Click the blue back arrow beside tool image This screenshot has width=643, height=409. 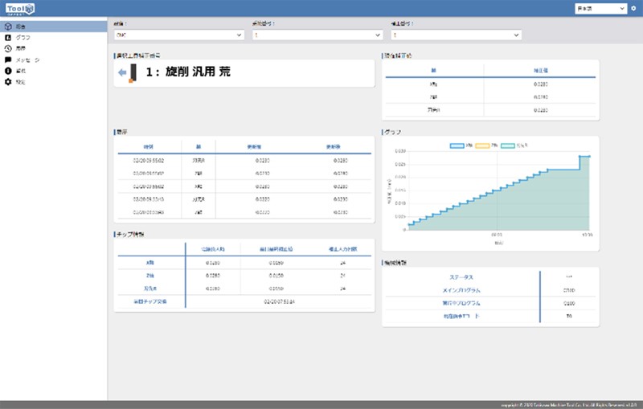pos(122,72)
